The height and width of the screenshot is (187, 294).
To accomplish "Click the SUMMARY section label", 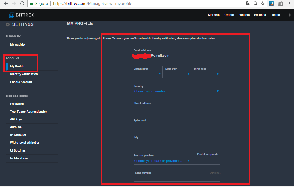I will coord(13,36).
